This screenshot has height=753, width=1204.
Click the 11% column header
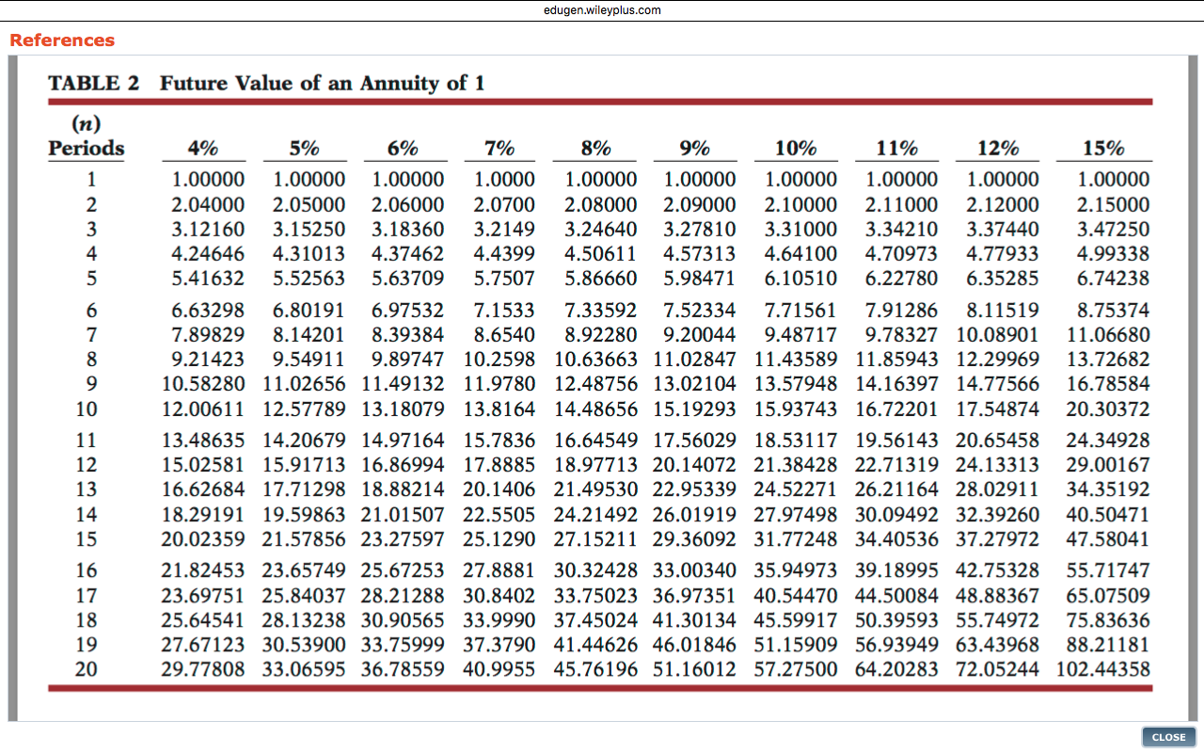(x=896, y=148)
